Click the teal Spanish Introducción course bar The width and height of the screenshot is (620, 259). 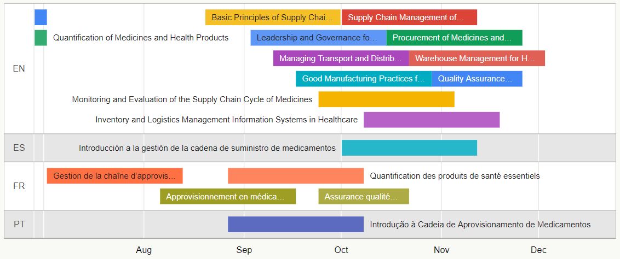click(409, 148)
